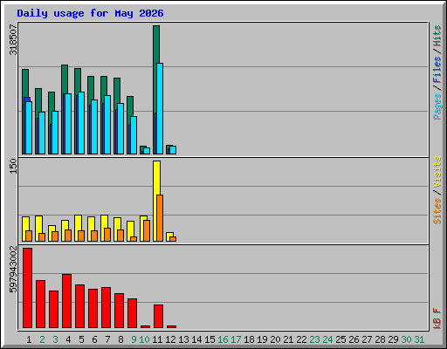Viewport: 447px width, 349px height.
Task: Click the cyan Pages bar for day 8
Action: click(x=120, y=128)
